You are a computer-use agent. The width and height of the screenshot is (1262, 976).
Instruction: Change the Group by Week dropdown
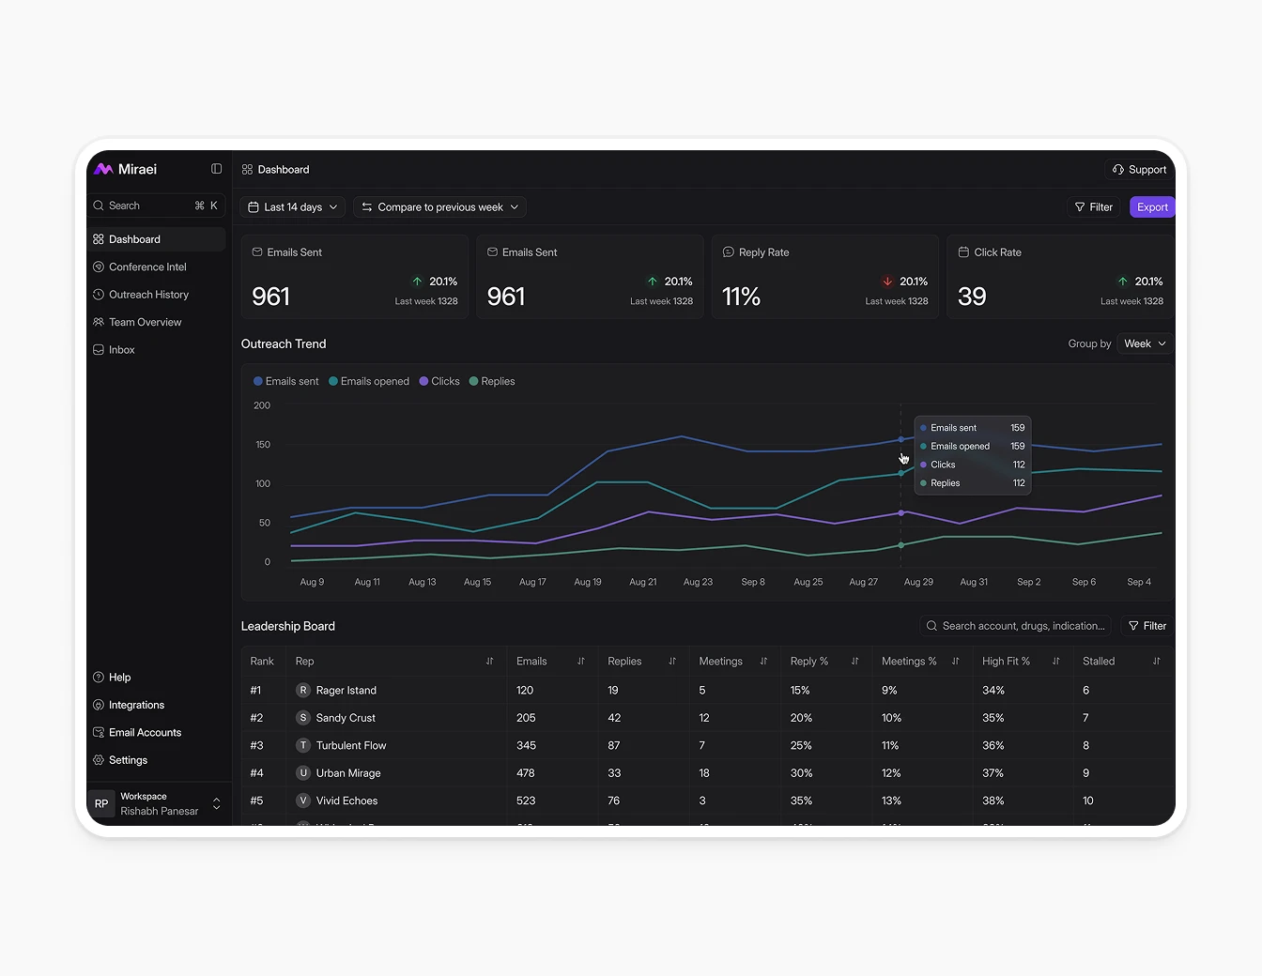[1144, 343]
